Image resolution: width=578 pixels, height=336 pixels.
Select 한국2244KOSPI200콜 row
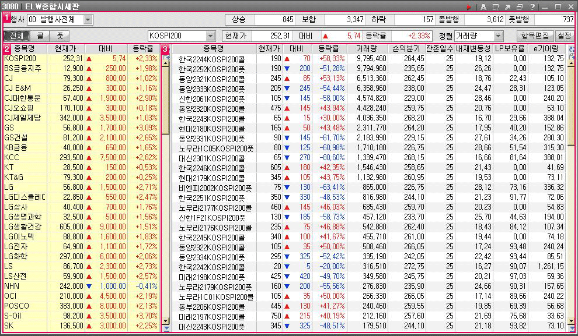click(368, 58)
